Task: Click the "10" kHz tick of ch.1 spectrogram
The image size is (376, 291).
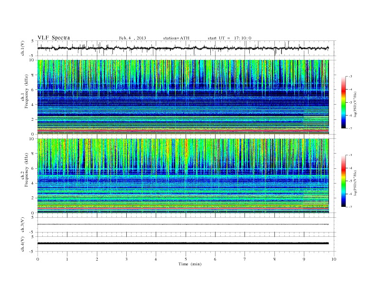Action: (33, 60)
